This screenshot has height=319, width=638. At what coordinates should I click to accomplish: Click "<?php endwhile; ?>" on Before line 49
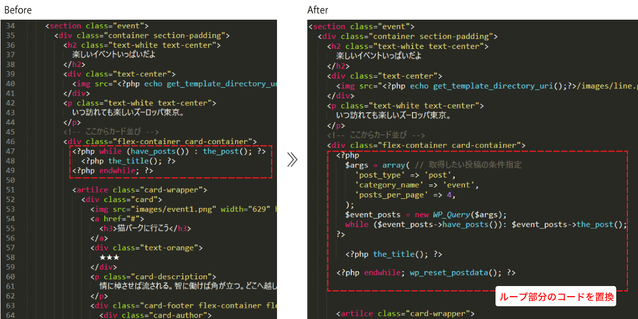(x=113, y=171)
